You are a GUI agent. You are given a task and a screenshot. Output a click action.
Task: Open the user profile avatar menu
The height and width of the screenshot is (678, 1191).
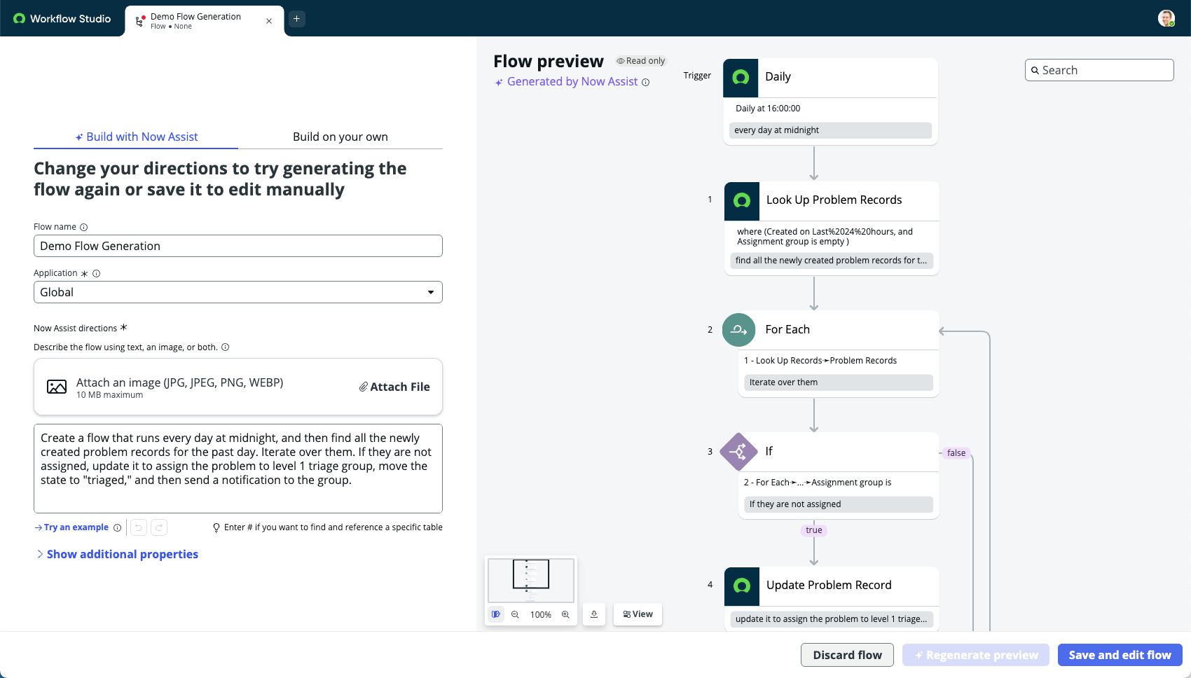1166,18
